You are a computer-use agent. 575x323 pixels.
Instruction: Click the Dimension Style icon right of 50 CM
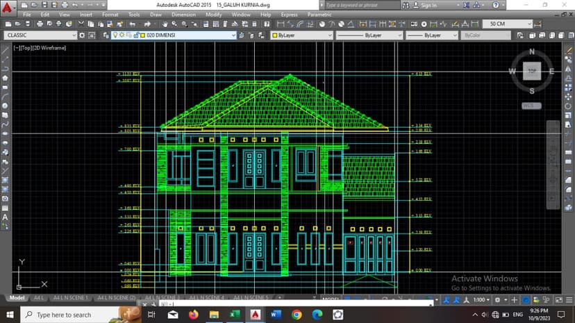[537, 24]
